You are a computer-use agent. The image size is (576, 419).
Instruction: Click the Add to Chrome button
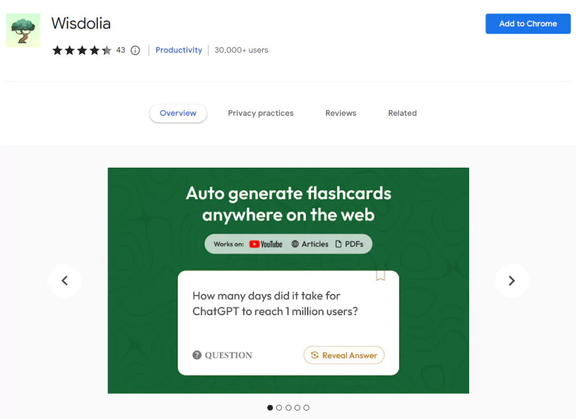click(x=528, y=24)
